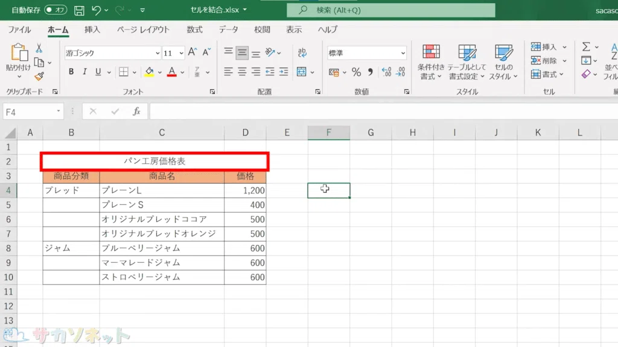Click into the formula bar
This screenshot has height=347, width=618.
pos(383,111)
